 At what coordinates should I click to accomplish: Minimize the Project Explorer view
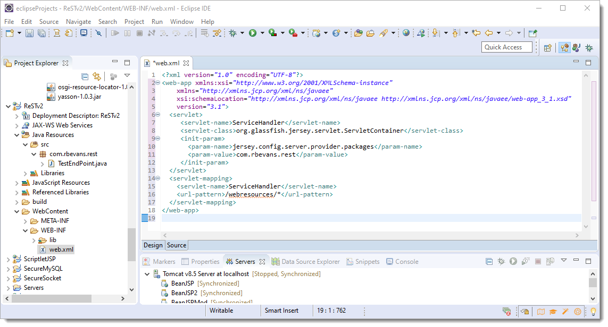click(115, 62)
